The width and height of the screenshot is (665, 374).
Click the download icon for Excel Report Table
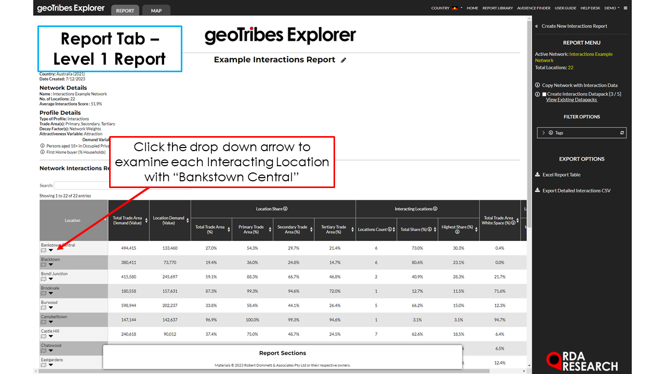538,175
